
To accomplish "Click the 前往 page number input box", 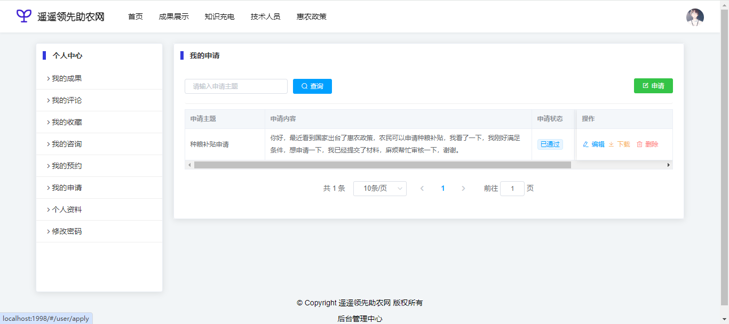I will (512, 189).
